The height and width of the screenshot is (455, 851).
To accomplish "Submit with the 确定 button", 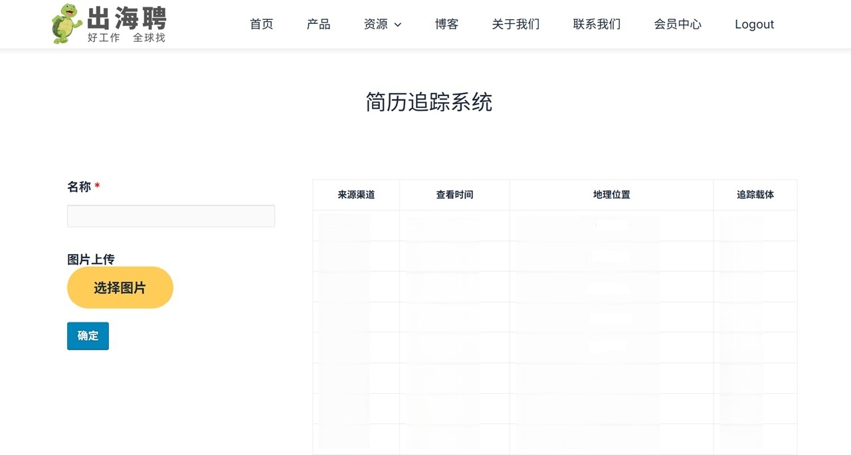I will pos(88,336).
